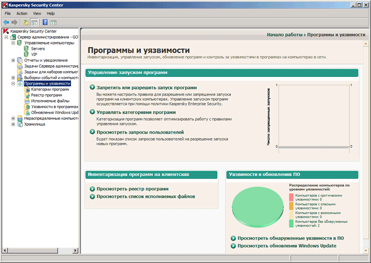
Task: Click the Обновления Windows Update node icon
Action: pyautogui.click(x=26, y=112)
